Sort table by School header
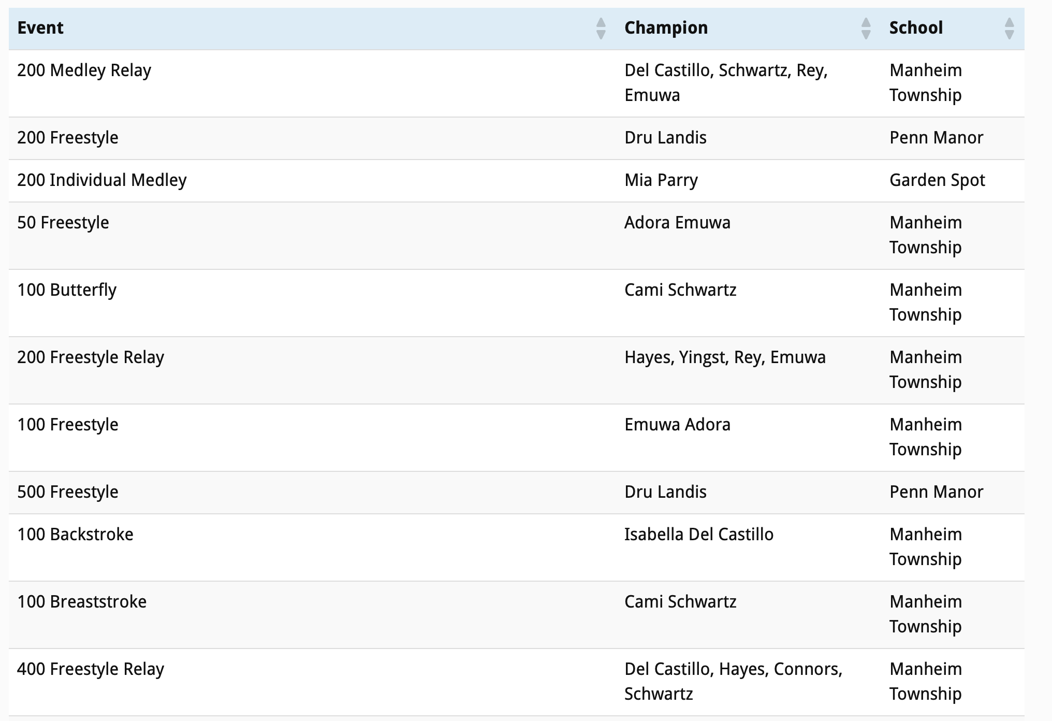Viewport: 1052px width, 721px height. (x=916, y=28)
